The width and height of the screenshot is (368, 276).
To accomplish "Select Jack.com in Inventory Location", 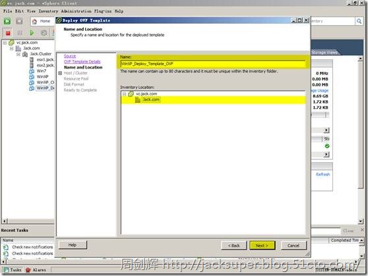I will [x=151, y=99].
